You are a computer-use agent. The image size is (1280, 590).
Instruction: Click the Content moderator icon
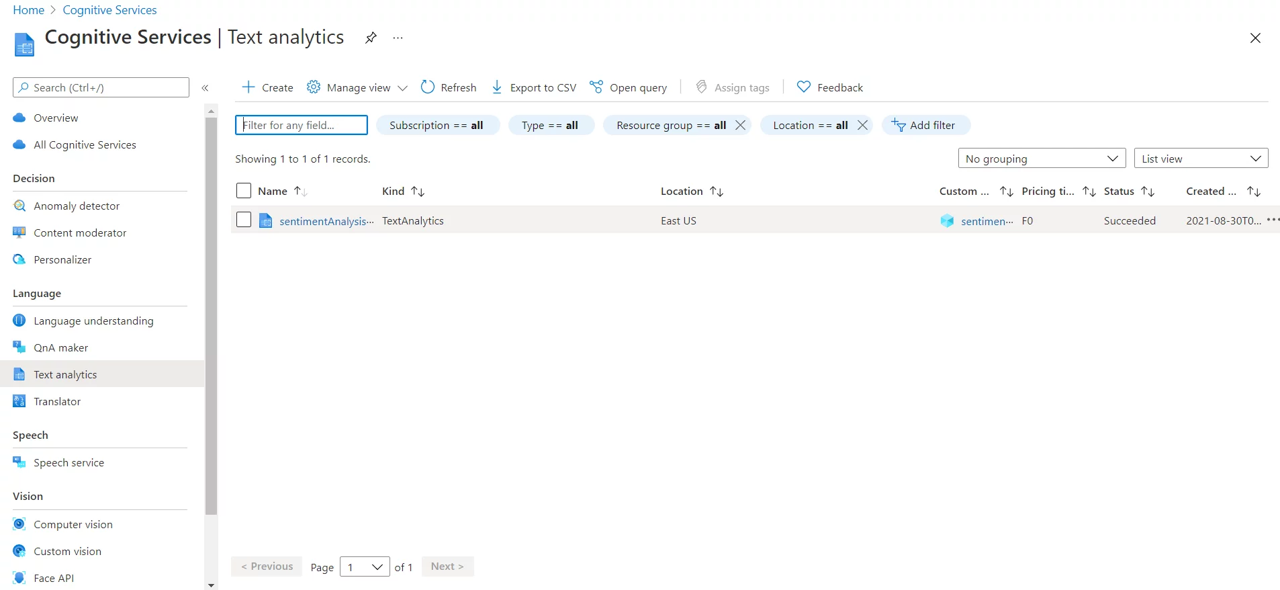point(19,233)
